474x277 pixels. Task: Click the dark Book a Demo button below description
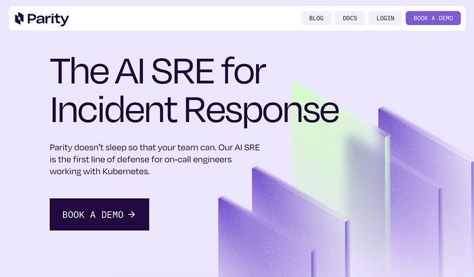tap(100, 215)
